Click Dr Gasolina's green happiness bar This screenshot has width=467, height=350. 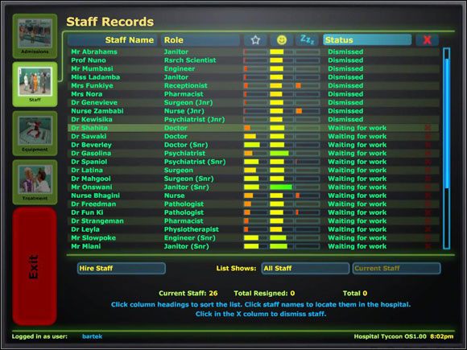point(279,153)
